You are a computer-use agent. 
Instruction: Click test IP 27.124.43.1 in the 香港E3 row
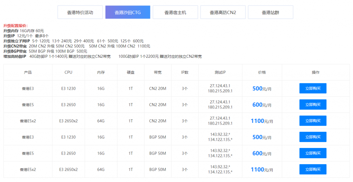(220, 86)
